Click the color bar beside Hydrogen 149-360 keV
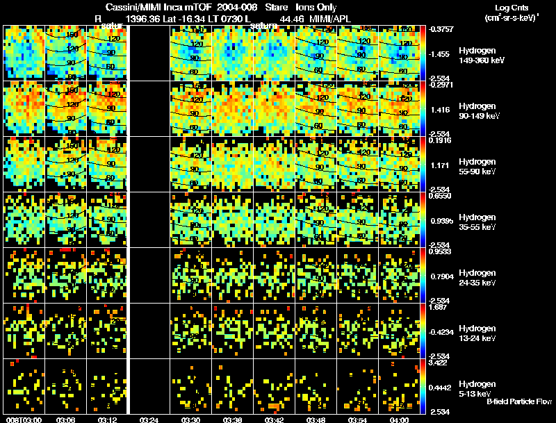This screenshot has height=423, width=556. click(423, 53)
